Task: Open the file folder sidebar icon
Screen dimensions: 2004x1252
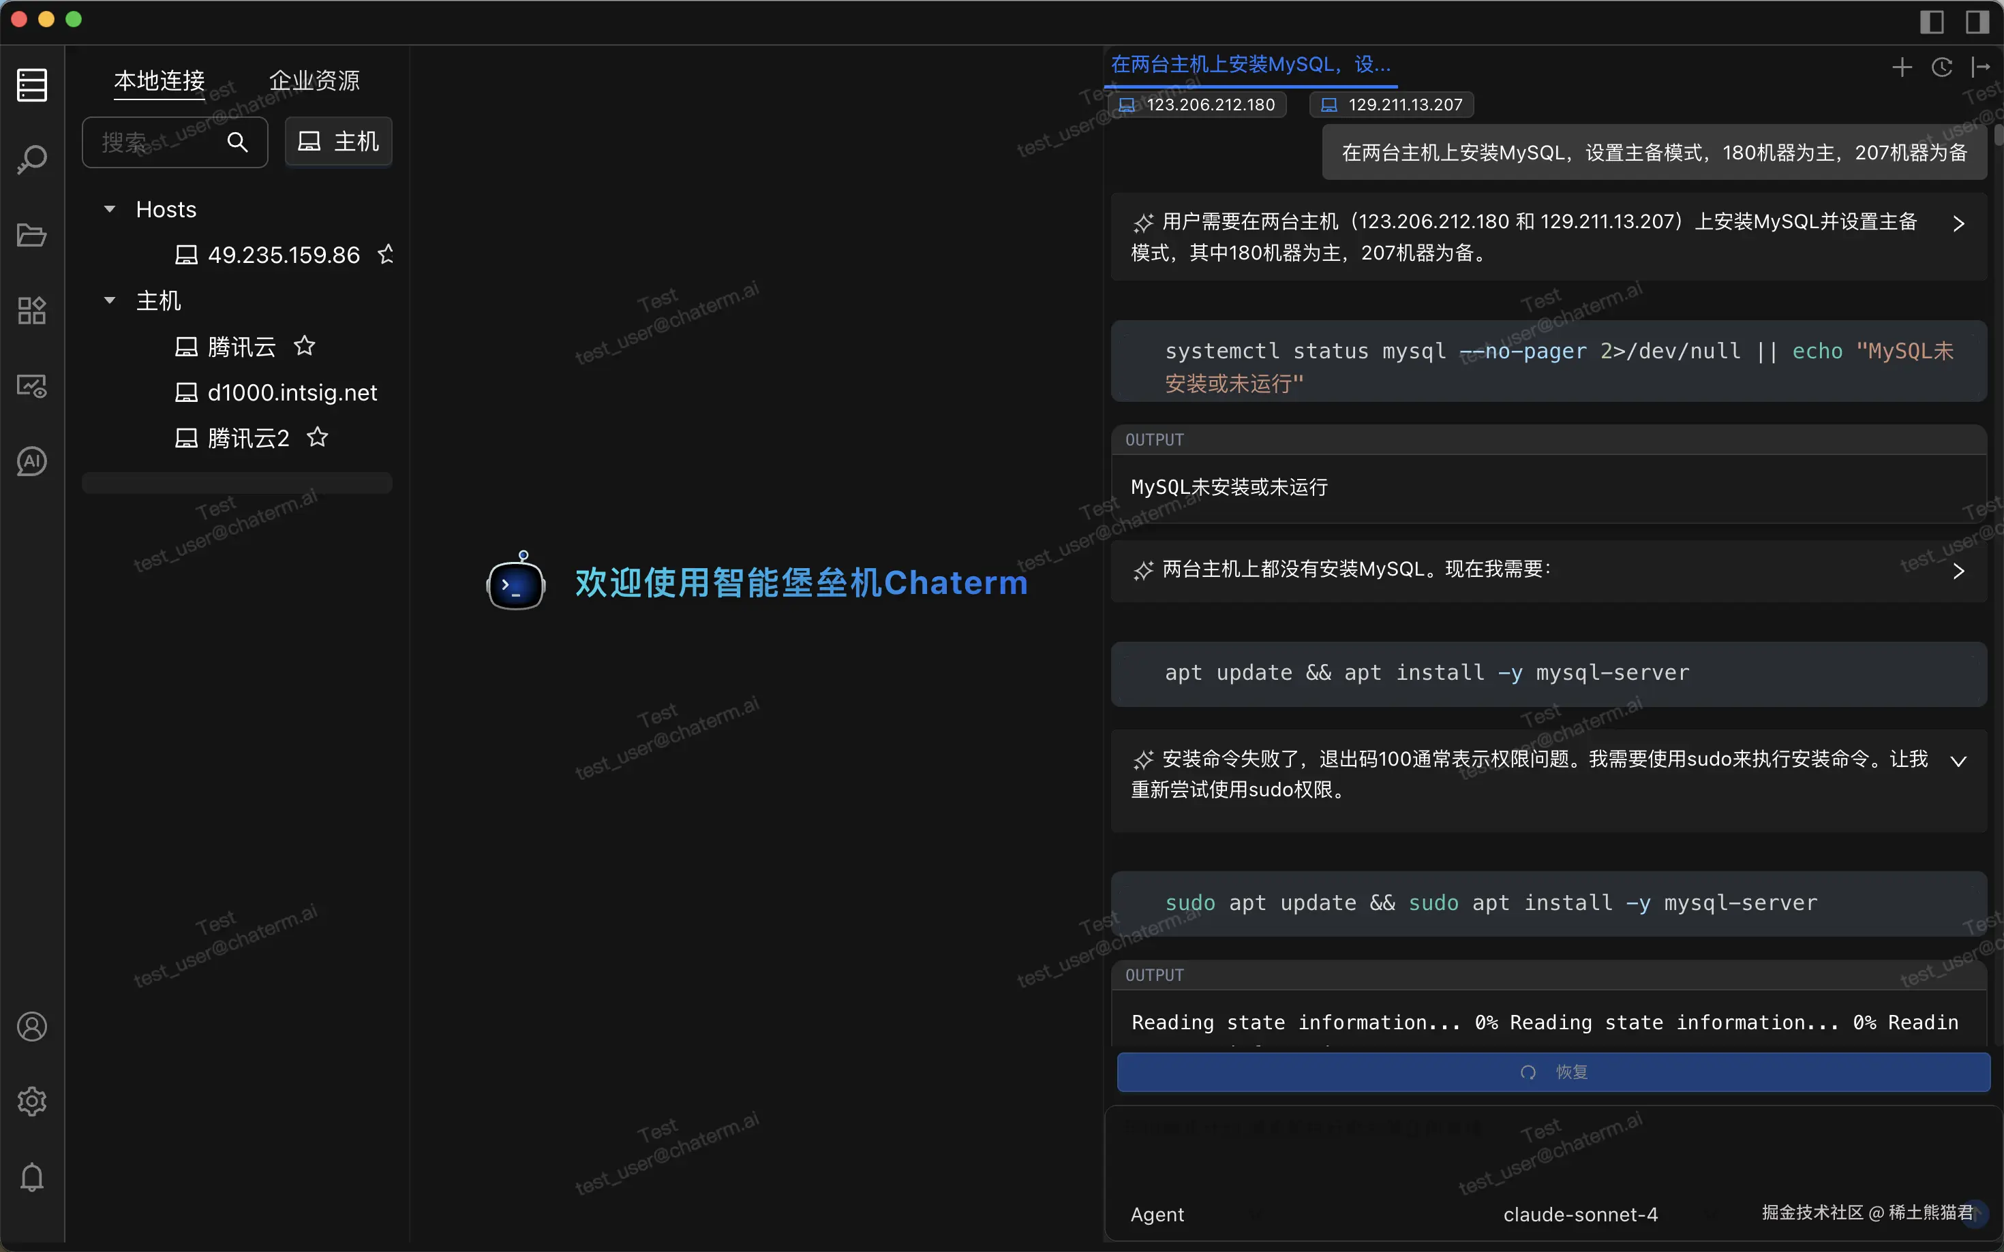Action: point(31,235)
